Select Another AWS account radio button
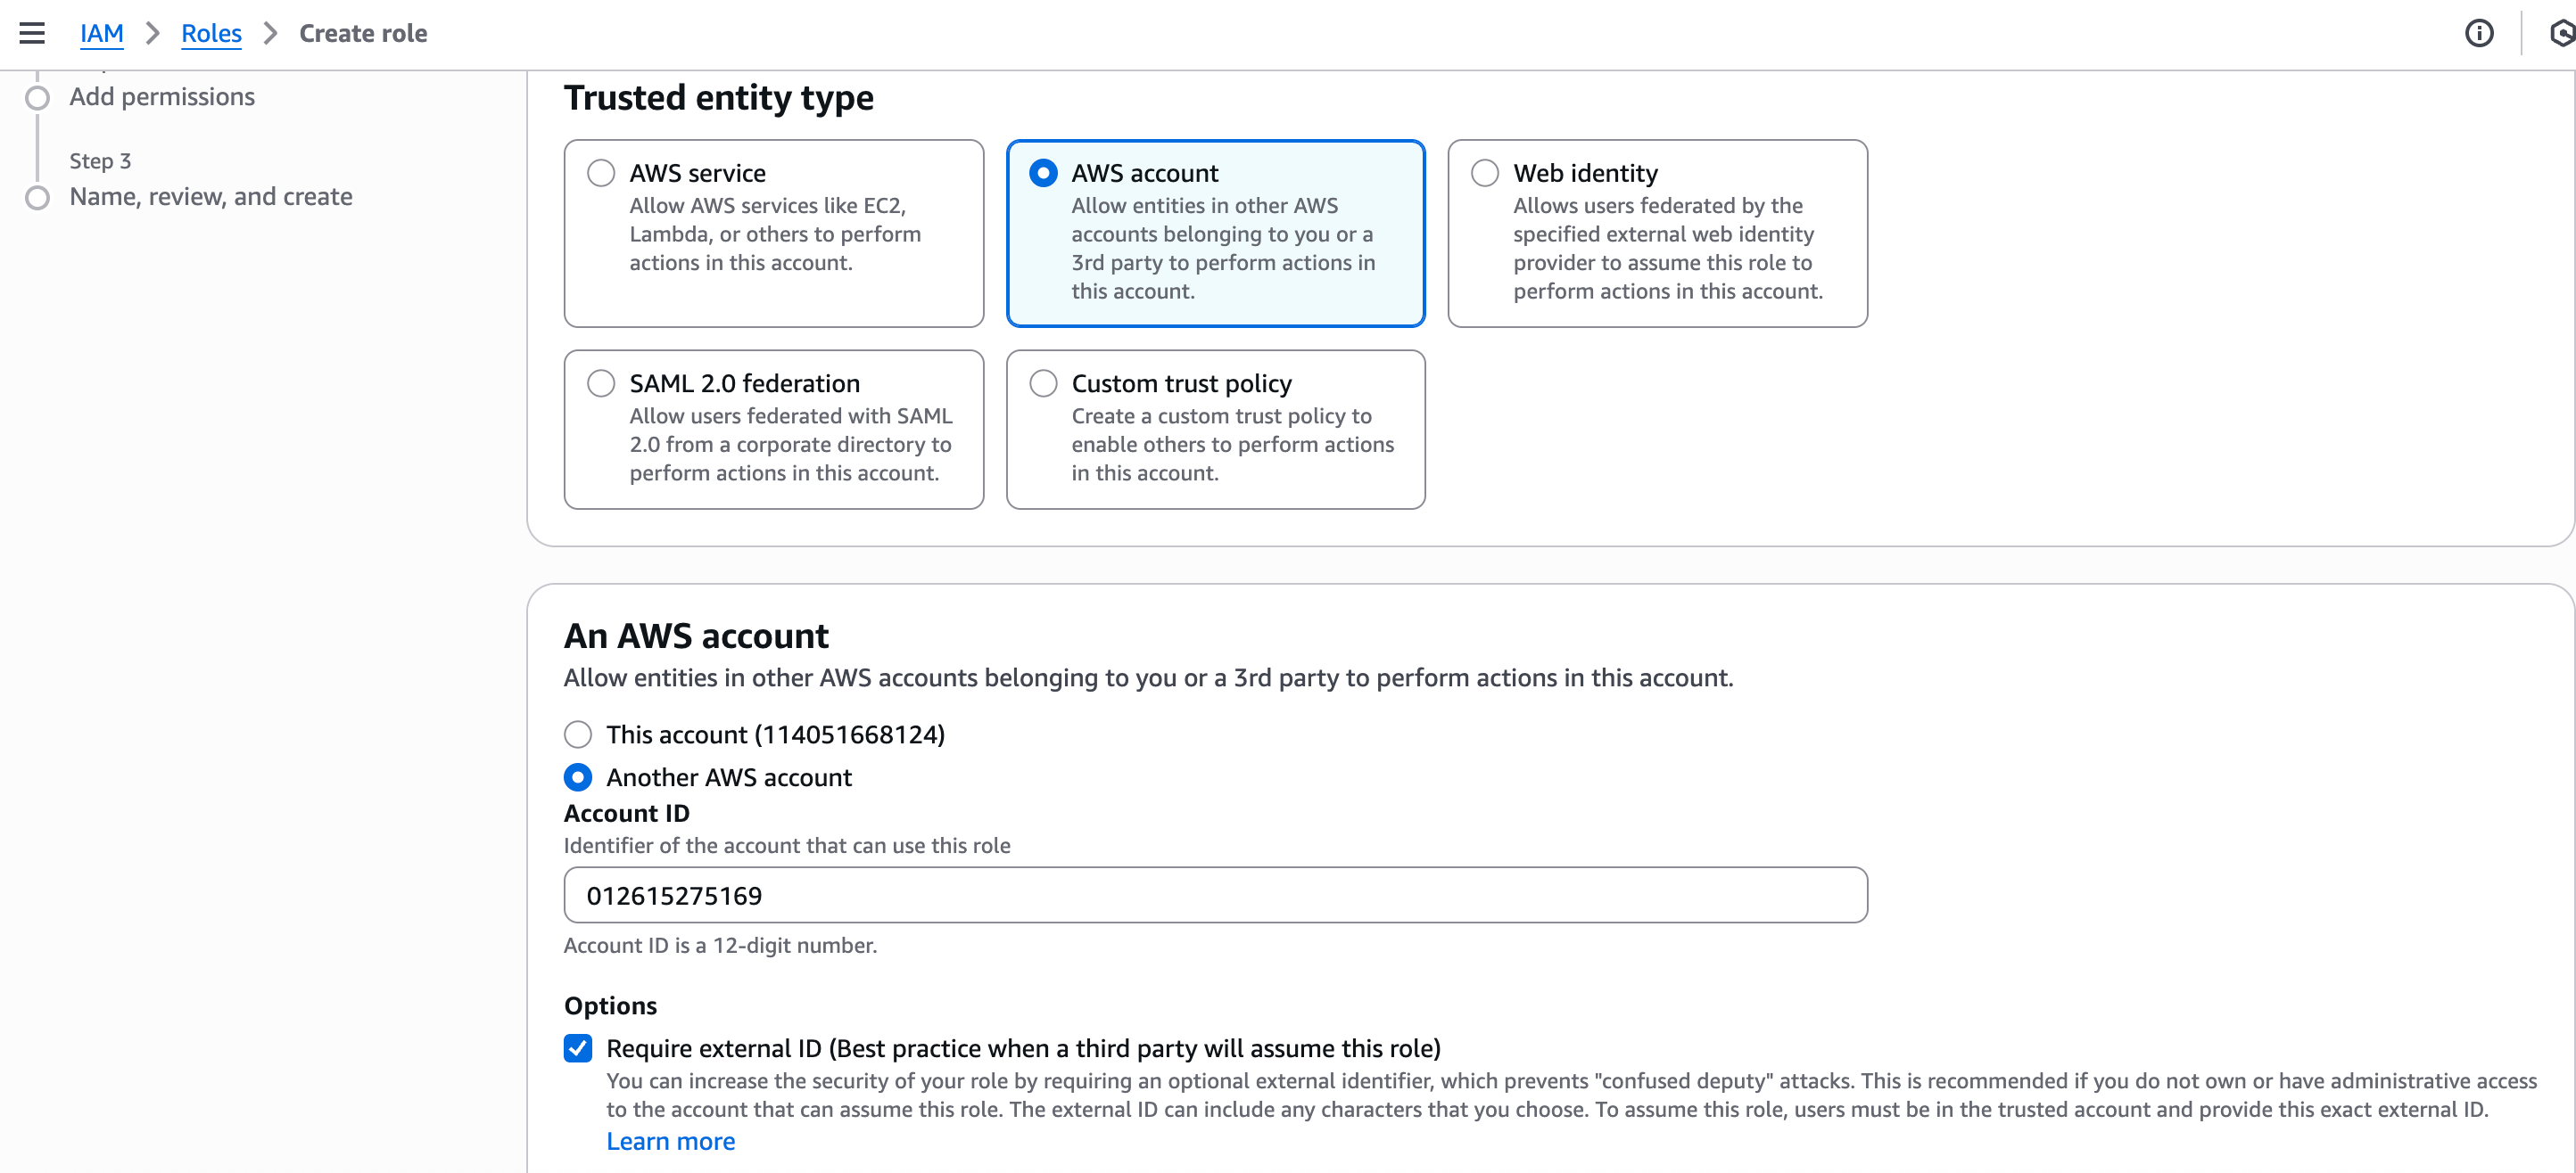This screenshot has width=2576, height=1173. pyautogui.click(x=578, y=777)
